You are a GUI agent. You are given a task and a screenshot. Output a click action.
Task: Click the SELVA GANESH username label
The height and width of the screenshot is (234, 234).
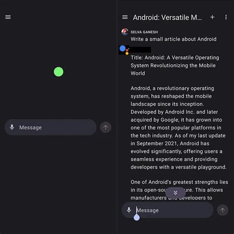144,32
